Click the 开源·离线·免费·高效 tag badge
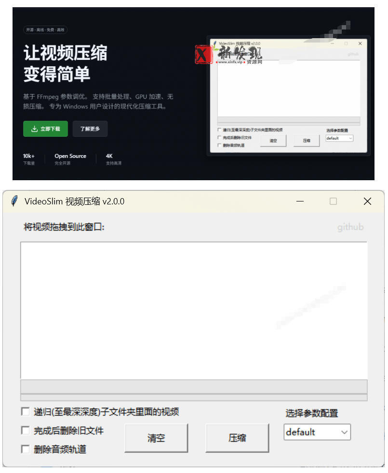 (45, 30)
